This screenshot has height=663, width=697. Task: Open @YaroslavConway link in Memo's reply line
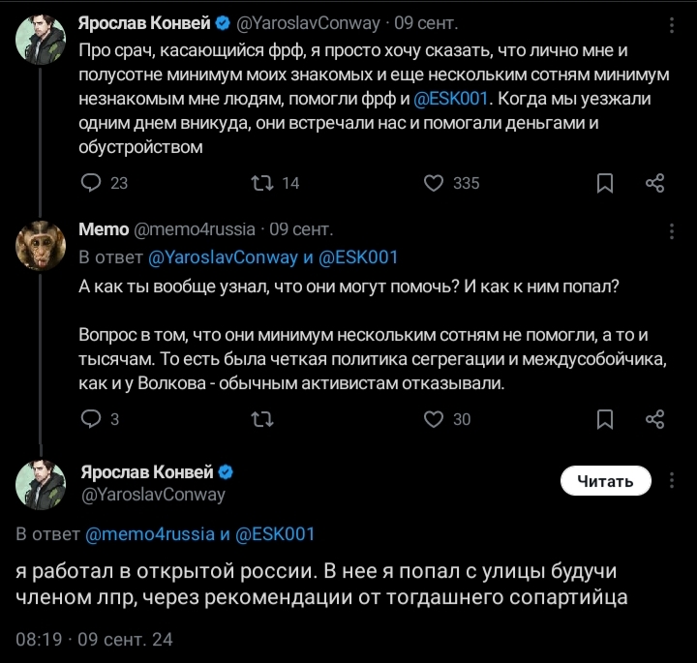tap(223, 257)
